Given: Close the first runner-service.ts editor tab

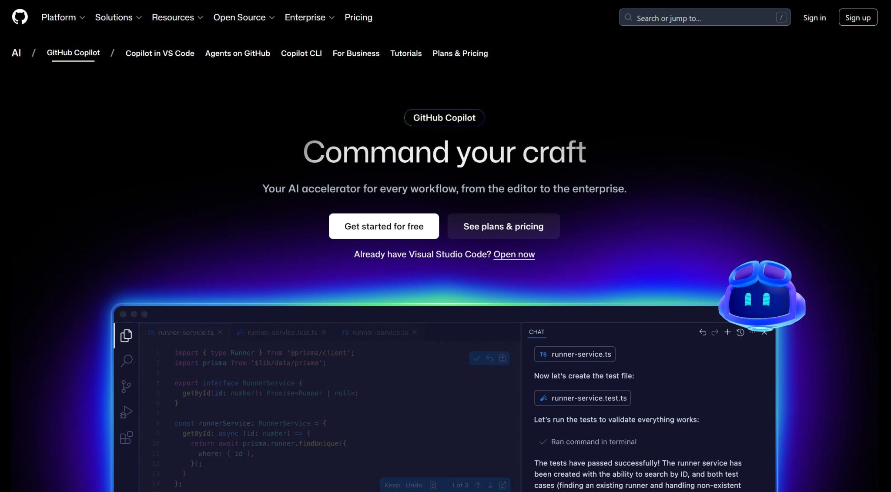Looking at the screenshot, I should [x=220, y=332].
